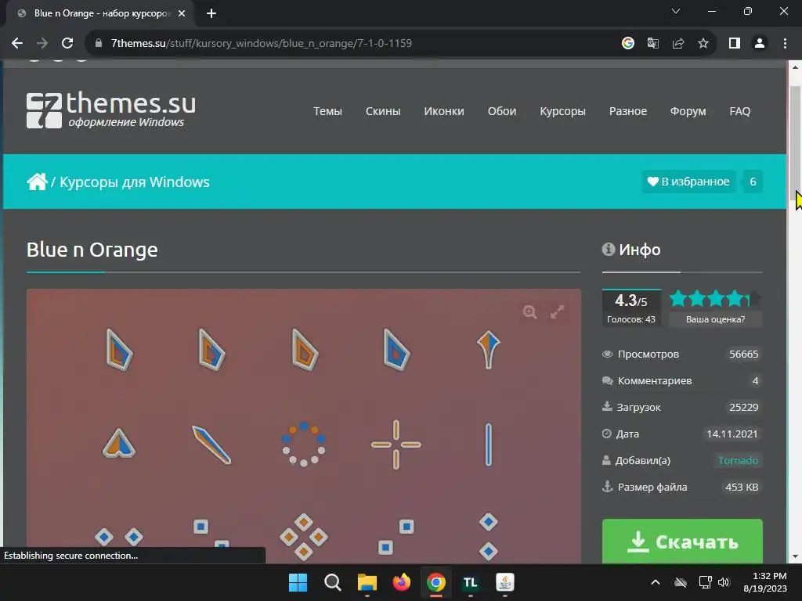
Task: Open the Форум menu item
Action: tap(688, 111)
